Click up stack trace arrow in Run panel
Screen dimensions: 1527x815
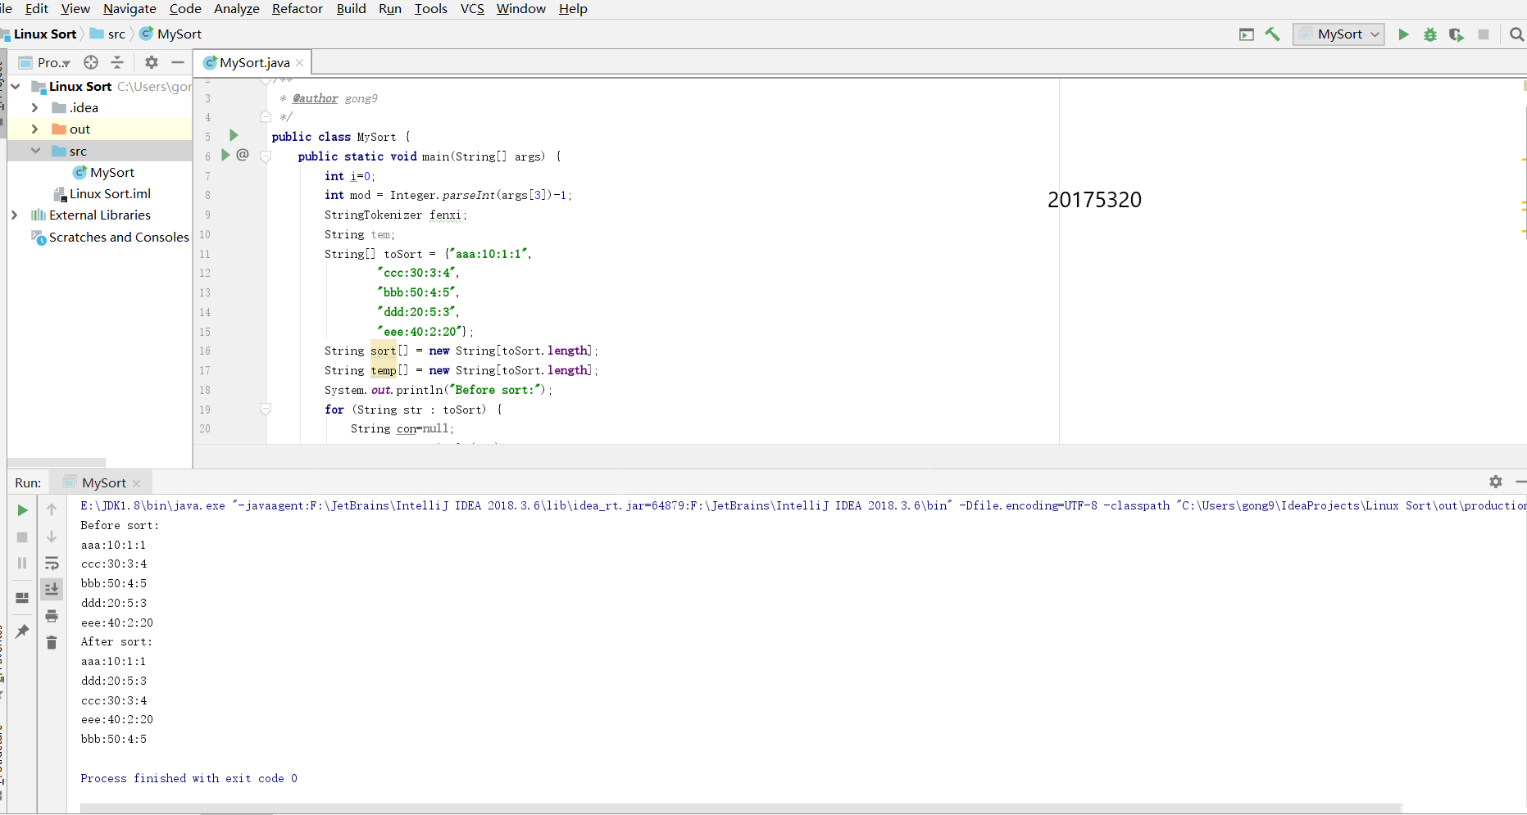pyautogui.click(x=52, y=510)
